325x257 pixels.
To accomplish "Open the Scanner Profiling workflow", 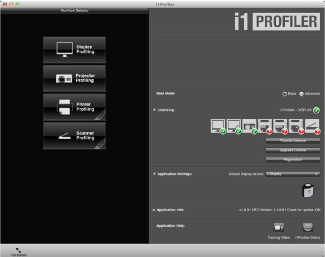I will tap(74, 135).
